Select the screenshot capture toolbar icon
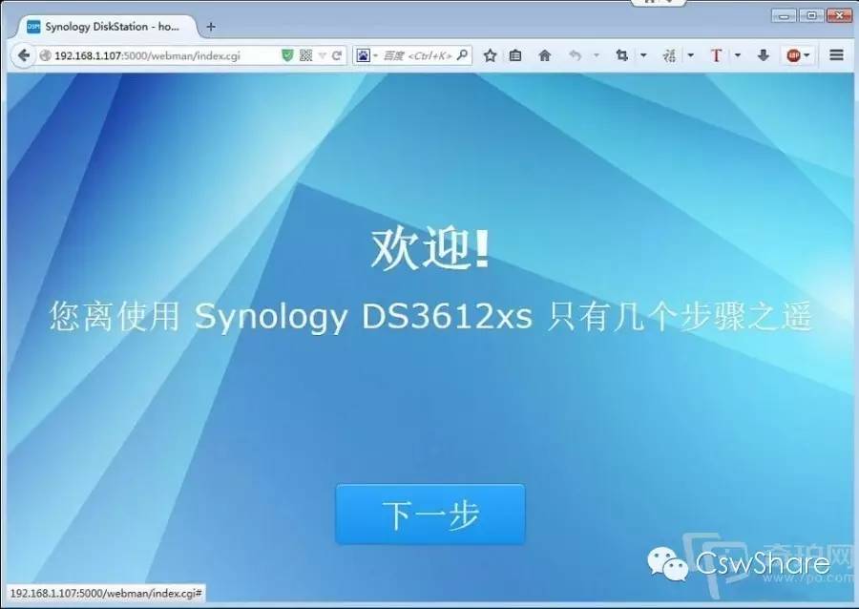 (622, 54)
